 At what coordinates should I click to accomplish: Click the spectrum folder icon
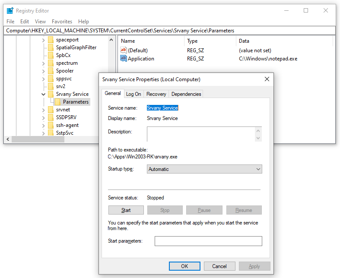(x=51, y=63)
